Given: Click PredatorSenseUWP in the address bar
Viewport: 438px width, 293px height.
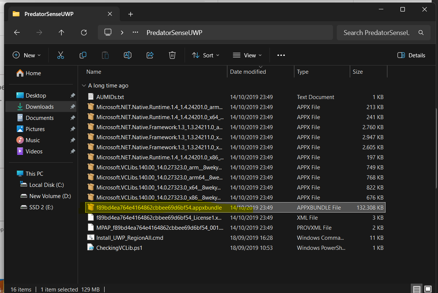Looking at the screenshot, I should [x=174, y=32].
